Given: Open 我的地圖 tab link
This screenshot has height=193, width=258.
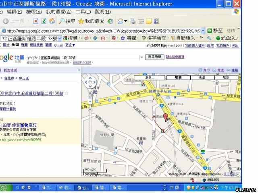Looking at the screenshot, I should click(x=10, y=70).
